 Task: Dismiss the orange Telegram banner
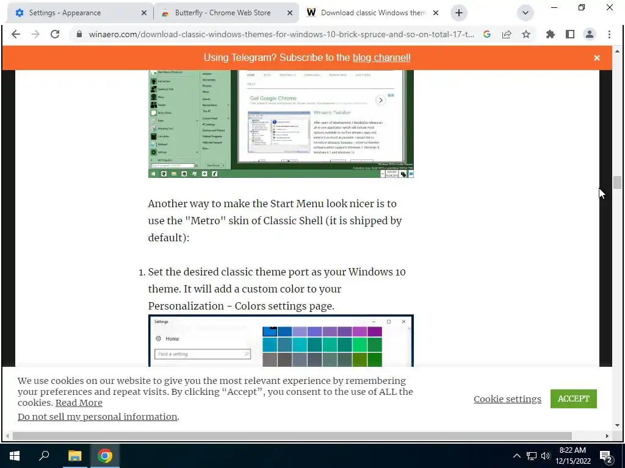tap(597, 58)
